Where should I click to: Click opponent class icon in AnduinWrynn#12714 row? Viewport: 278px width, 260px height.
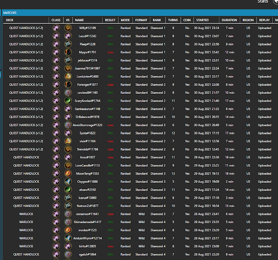[68, 238]
